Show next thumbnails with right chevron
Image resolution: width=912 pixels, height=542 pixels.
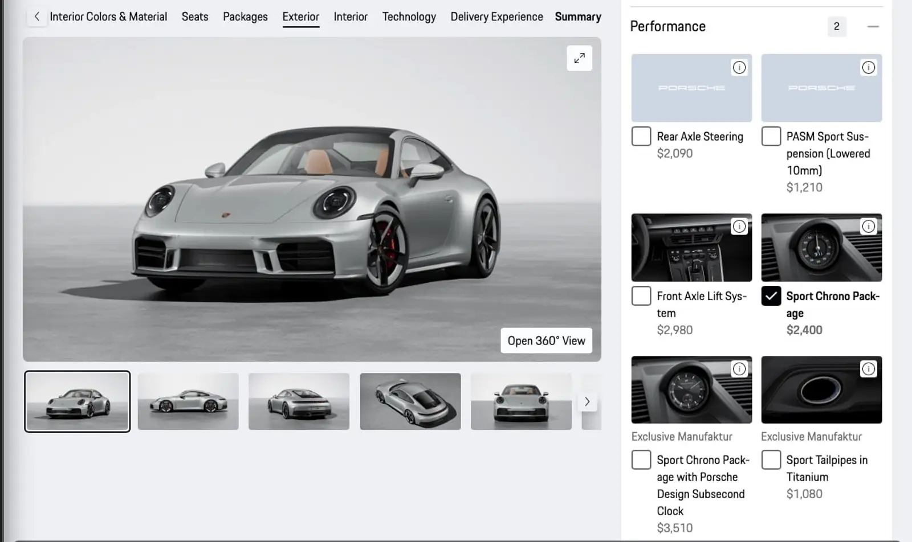click(587, 402)
